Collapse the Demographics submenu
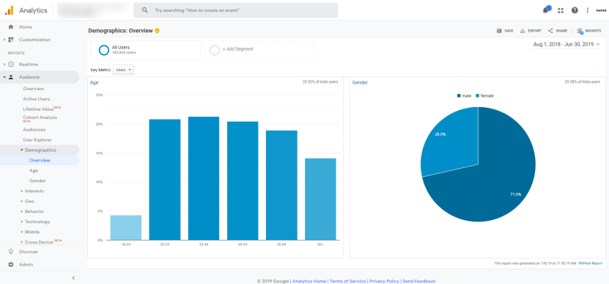The height and width of the screenshot is (284, 609). (22, 150)
